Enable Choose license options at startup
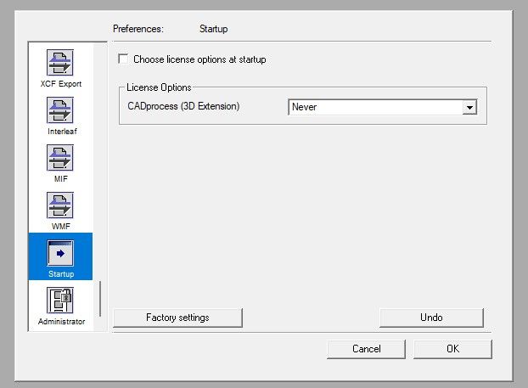Screen dimensions: 528x388 (124, 59)
